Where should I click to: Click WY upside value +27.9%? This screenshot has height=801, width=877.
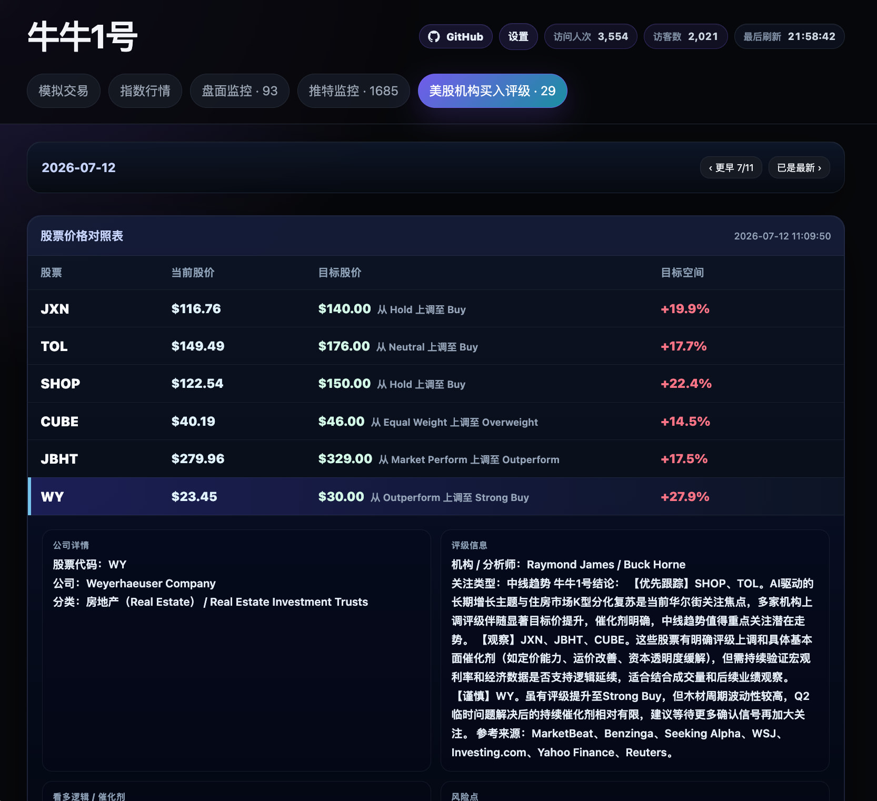coord(685,497)
